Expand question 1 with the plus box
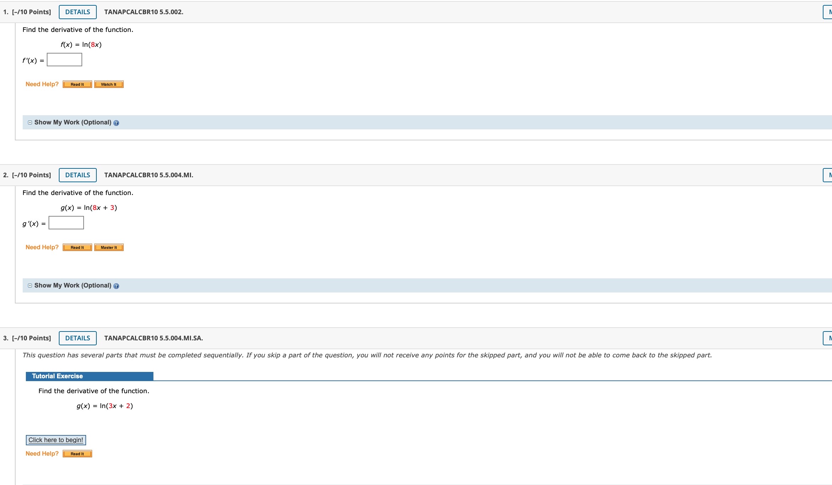The image size is (832, 485). 30,122
